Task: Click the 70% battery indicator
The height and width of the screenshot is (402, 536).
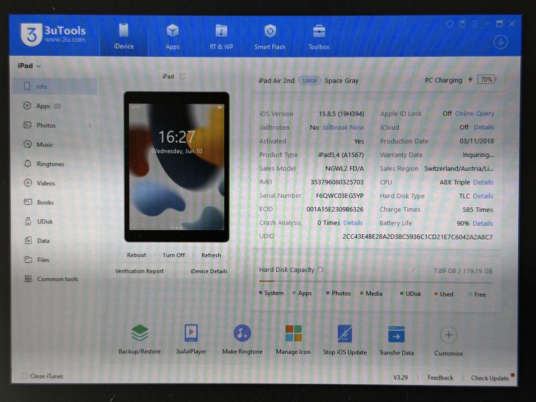Action: coord(487,80)
